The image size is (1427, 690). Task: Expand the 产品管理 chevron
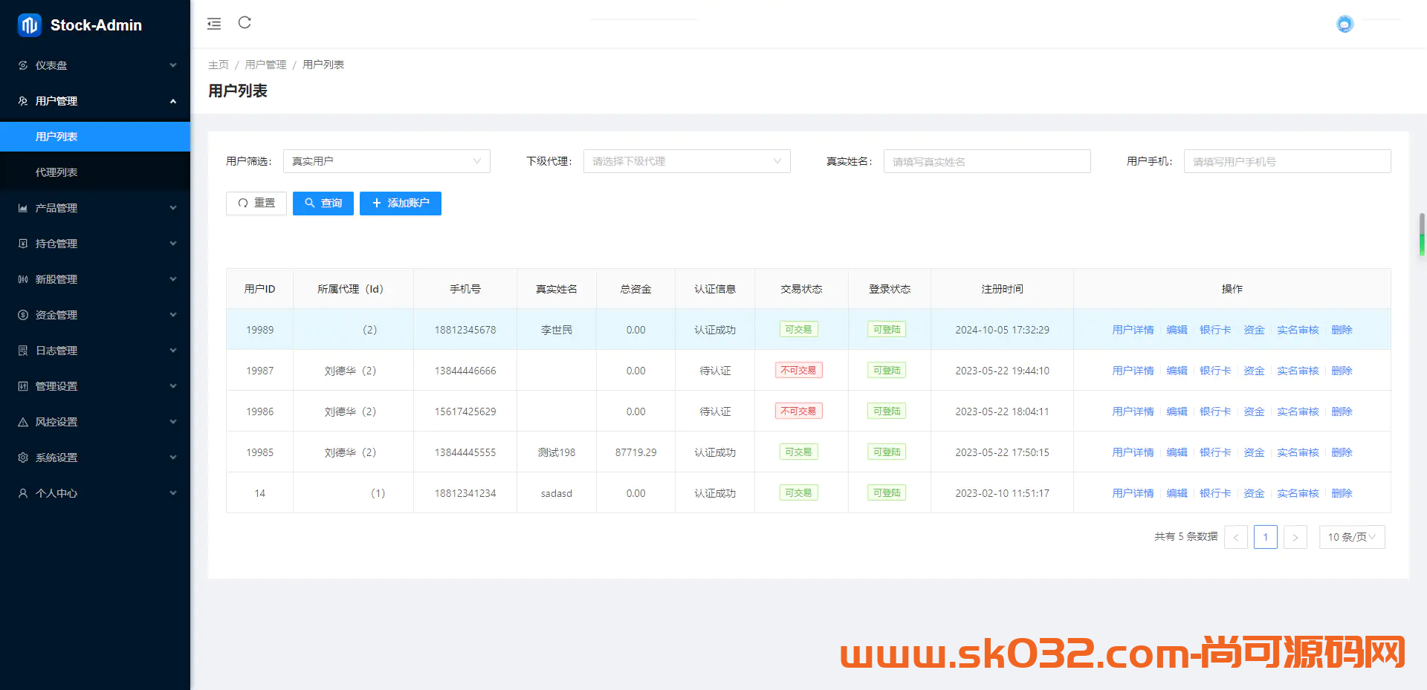pos(173,208)
